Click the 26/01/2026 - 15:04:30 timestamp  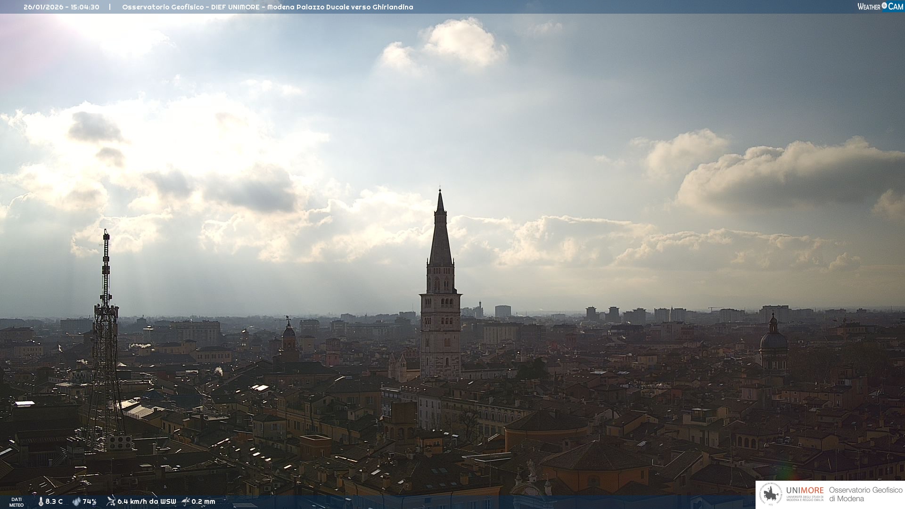(61, 7)
